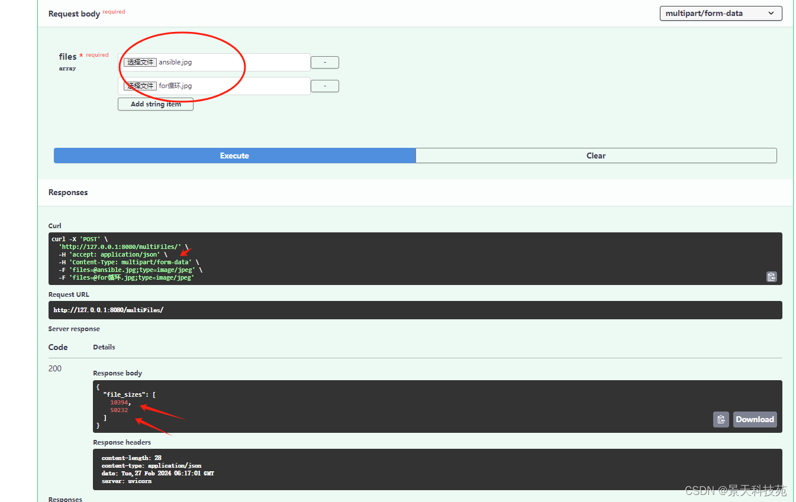Viewport: 796px width, 502px height.
Task: Click the 50232 file size value
Action: click(119, 410)
